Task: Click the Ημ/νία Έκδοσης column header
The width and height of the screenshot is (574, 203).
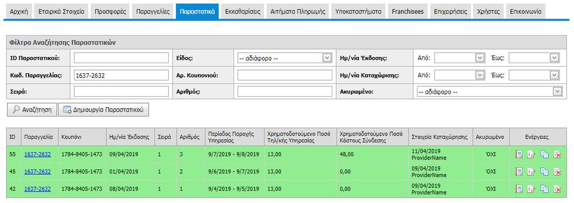Action: click(x=129, y=137)
